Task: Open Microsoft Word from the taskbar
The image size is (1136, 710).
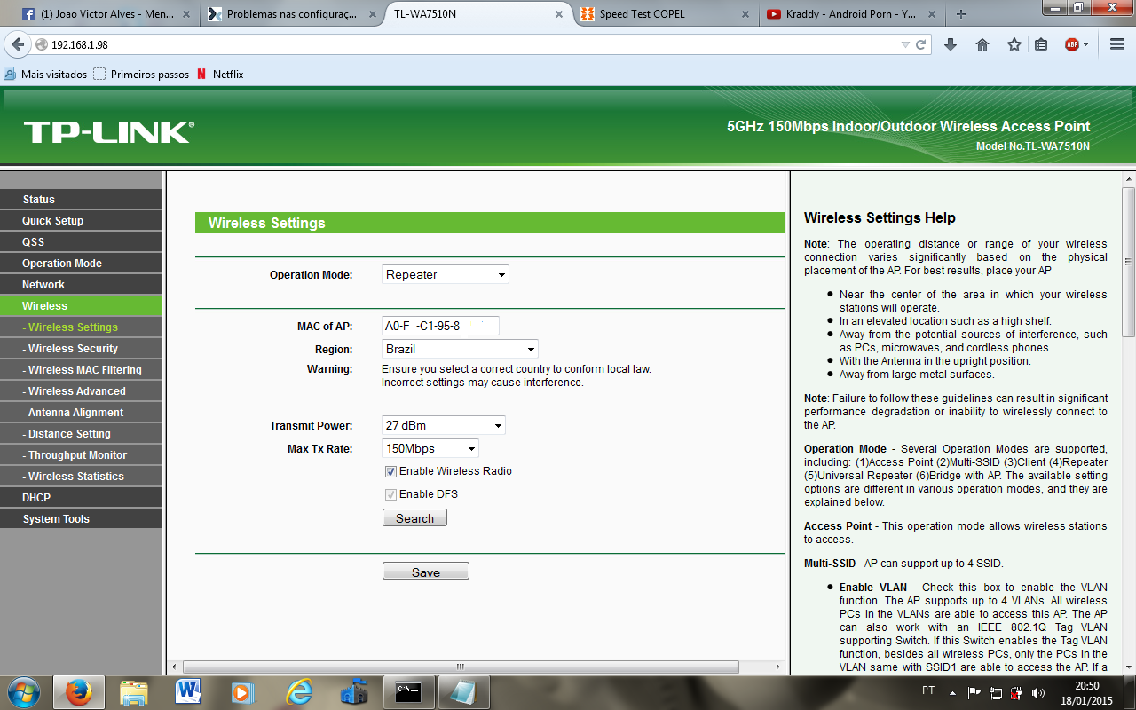Action: click(188, 692)
